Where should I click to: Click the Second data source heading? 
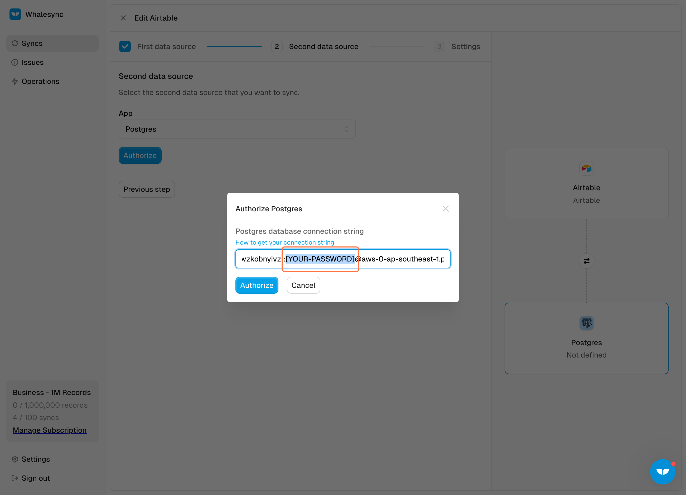(156, 76)
